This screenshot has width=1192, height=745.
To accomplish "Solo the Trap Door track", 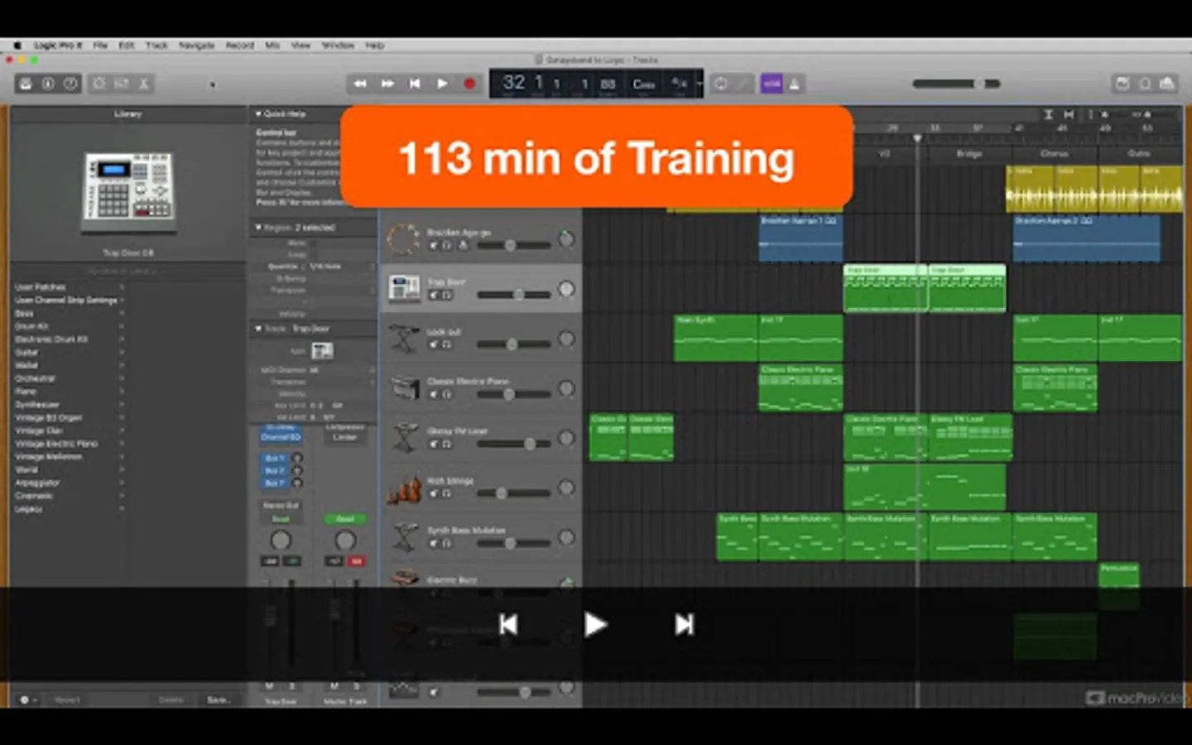I will 447,295.
